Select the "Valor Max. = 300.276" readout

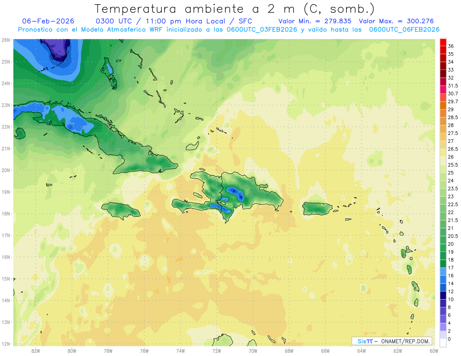coord(396,21)
